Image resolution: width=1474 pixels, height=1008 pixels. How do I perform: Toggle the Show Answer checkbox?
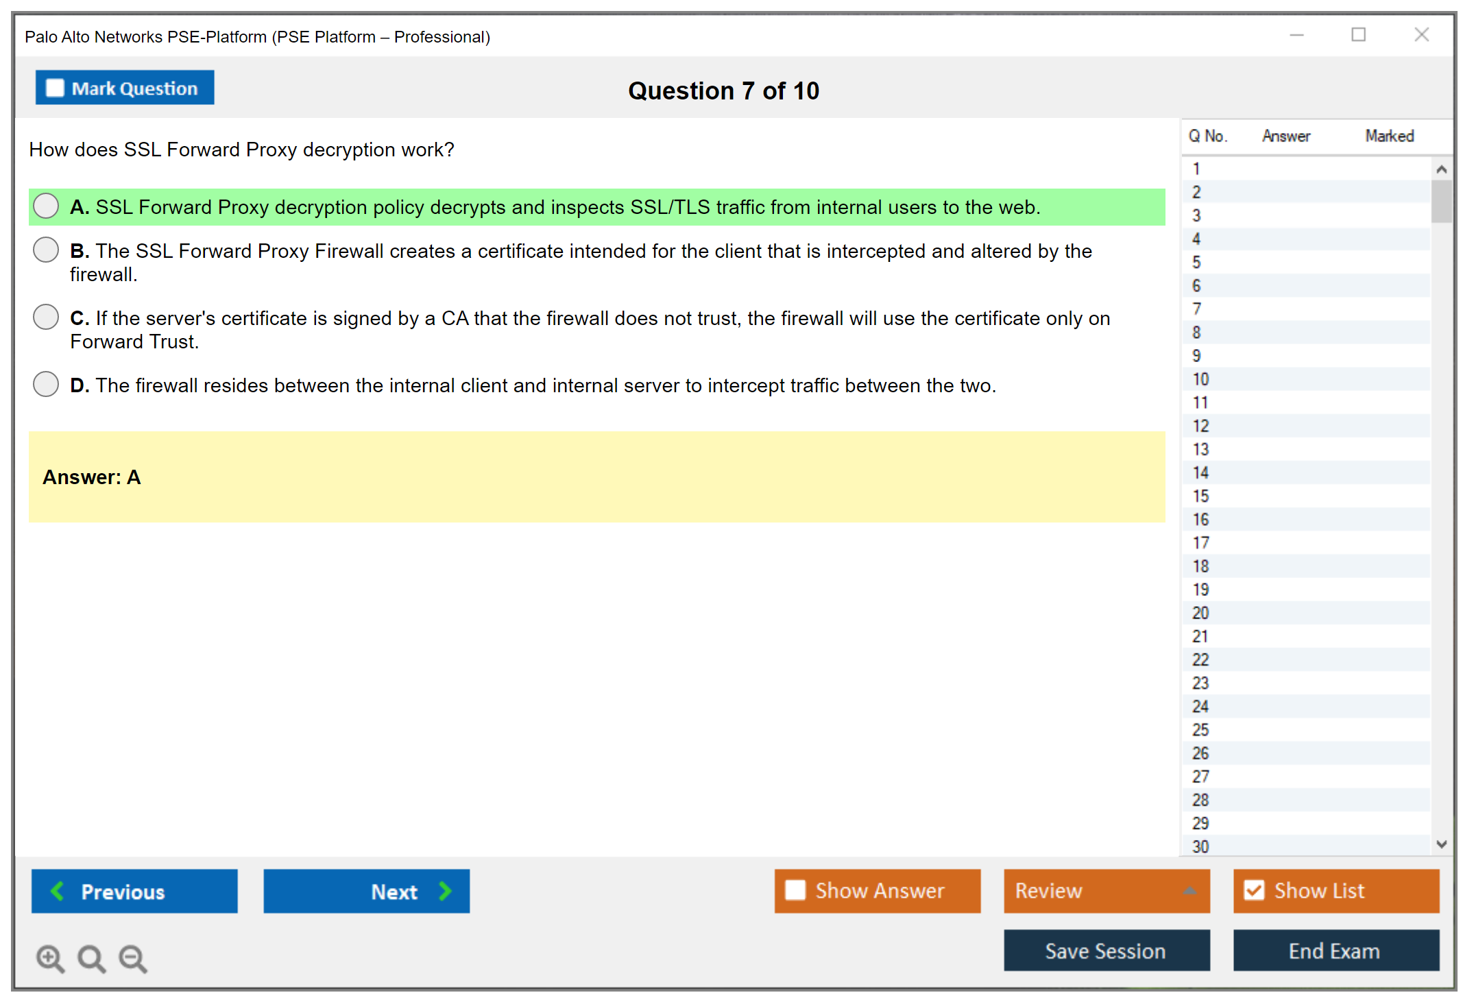pos(795,890)
